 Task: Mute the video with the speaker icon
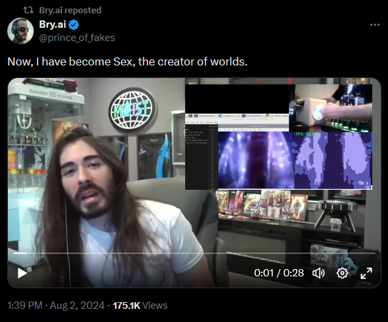[x=319, y=273]
